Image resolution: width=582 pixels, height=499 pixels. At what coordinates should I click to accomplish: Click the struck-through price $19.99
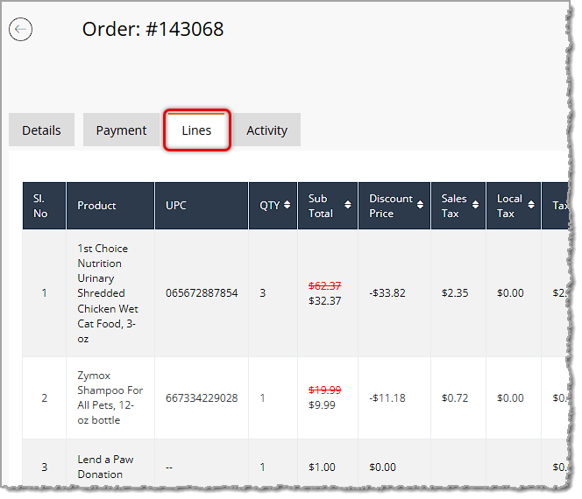[x=325, y=390]
